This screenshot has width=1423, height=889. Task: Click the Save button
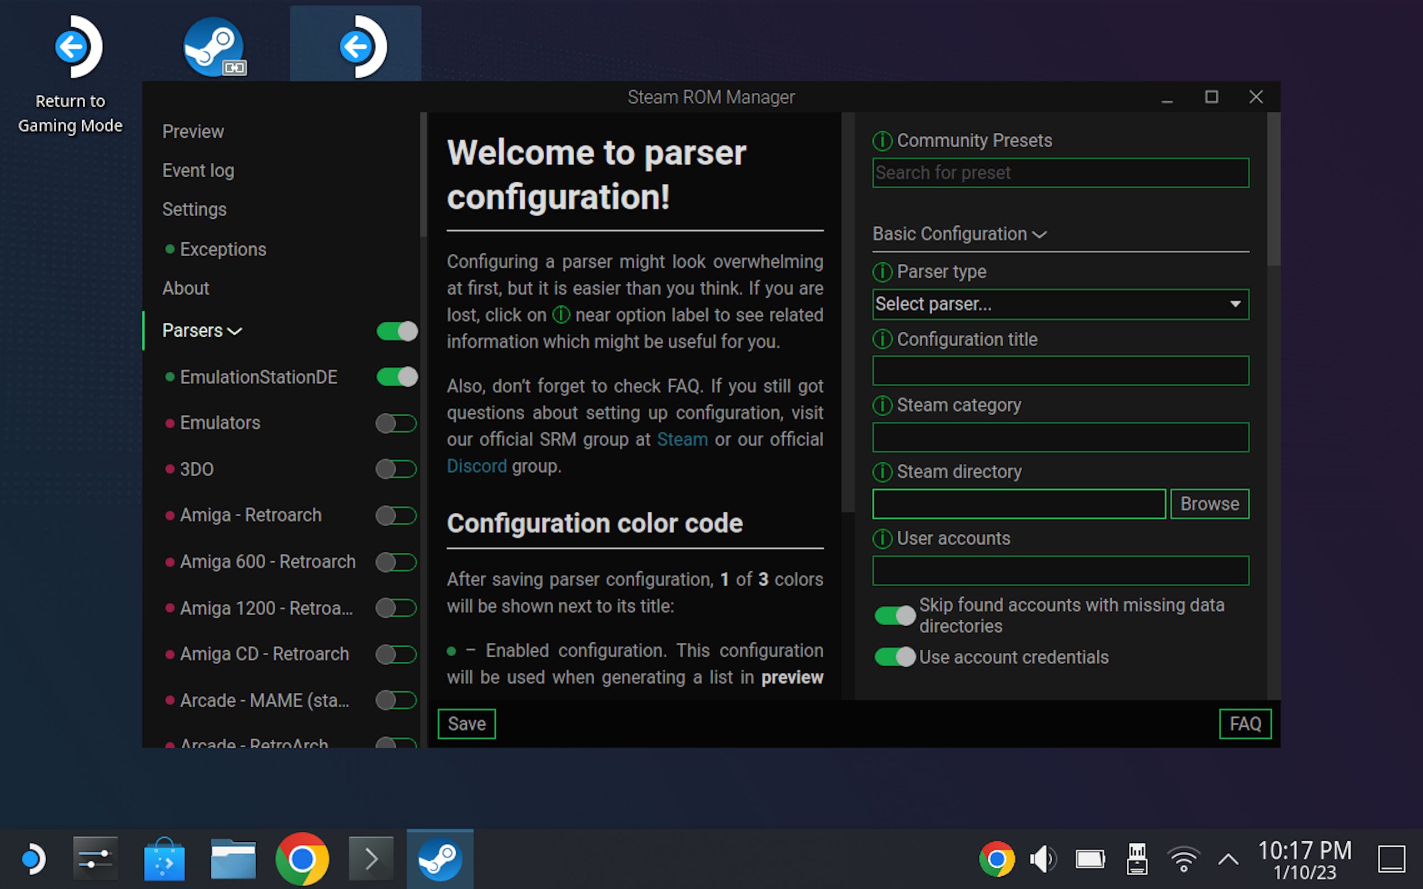click(x=466, y=724)
